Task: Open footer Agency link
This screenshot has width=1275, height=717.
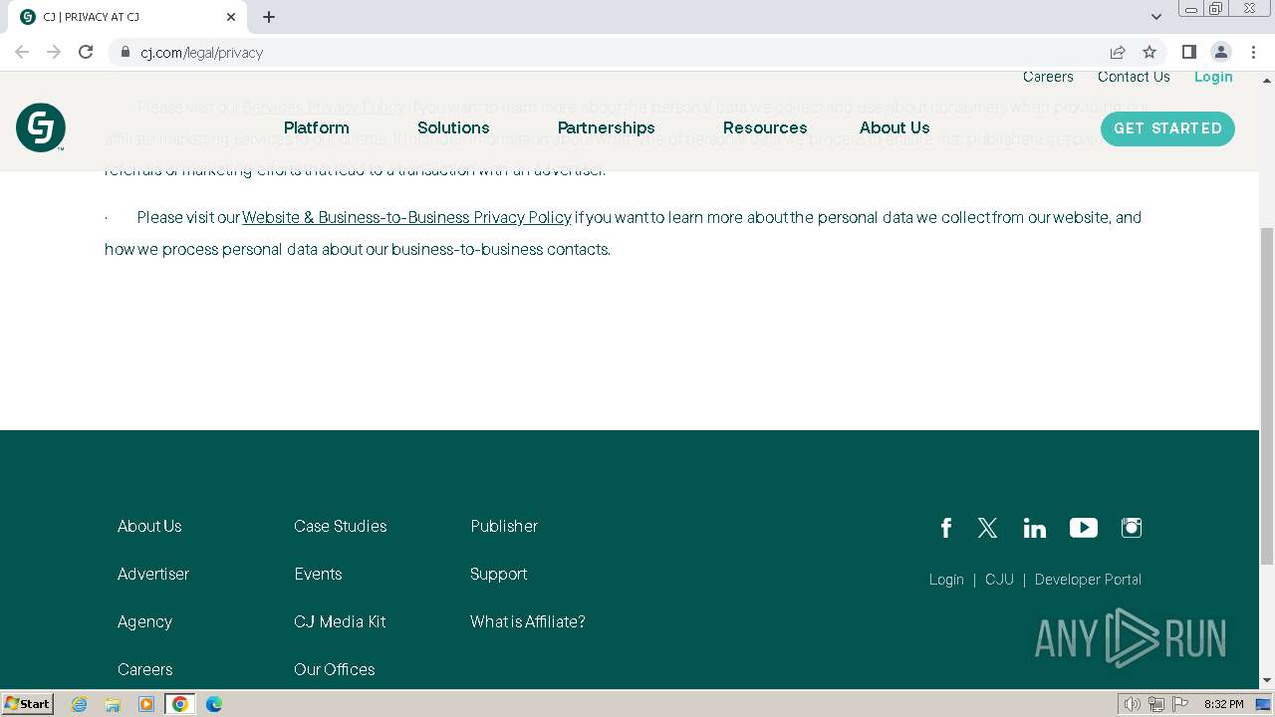Action: click(x=144, y=621)
